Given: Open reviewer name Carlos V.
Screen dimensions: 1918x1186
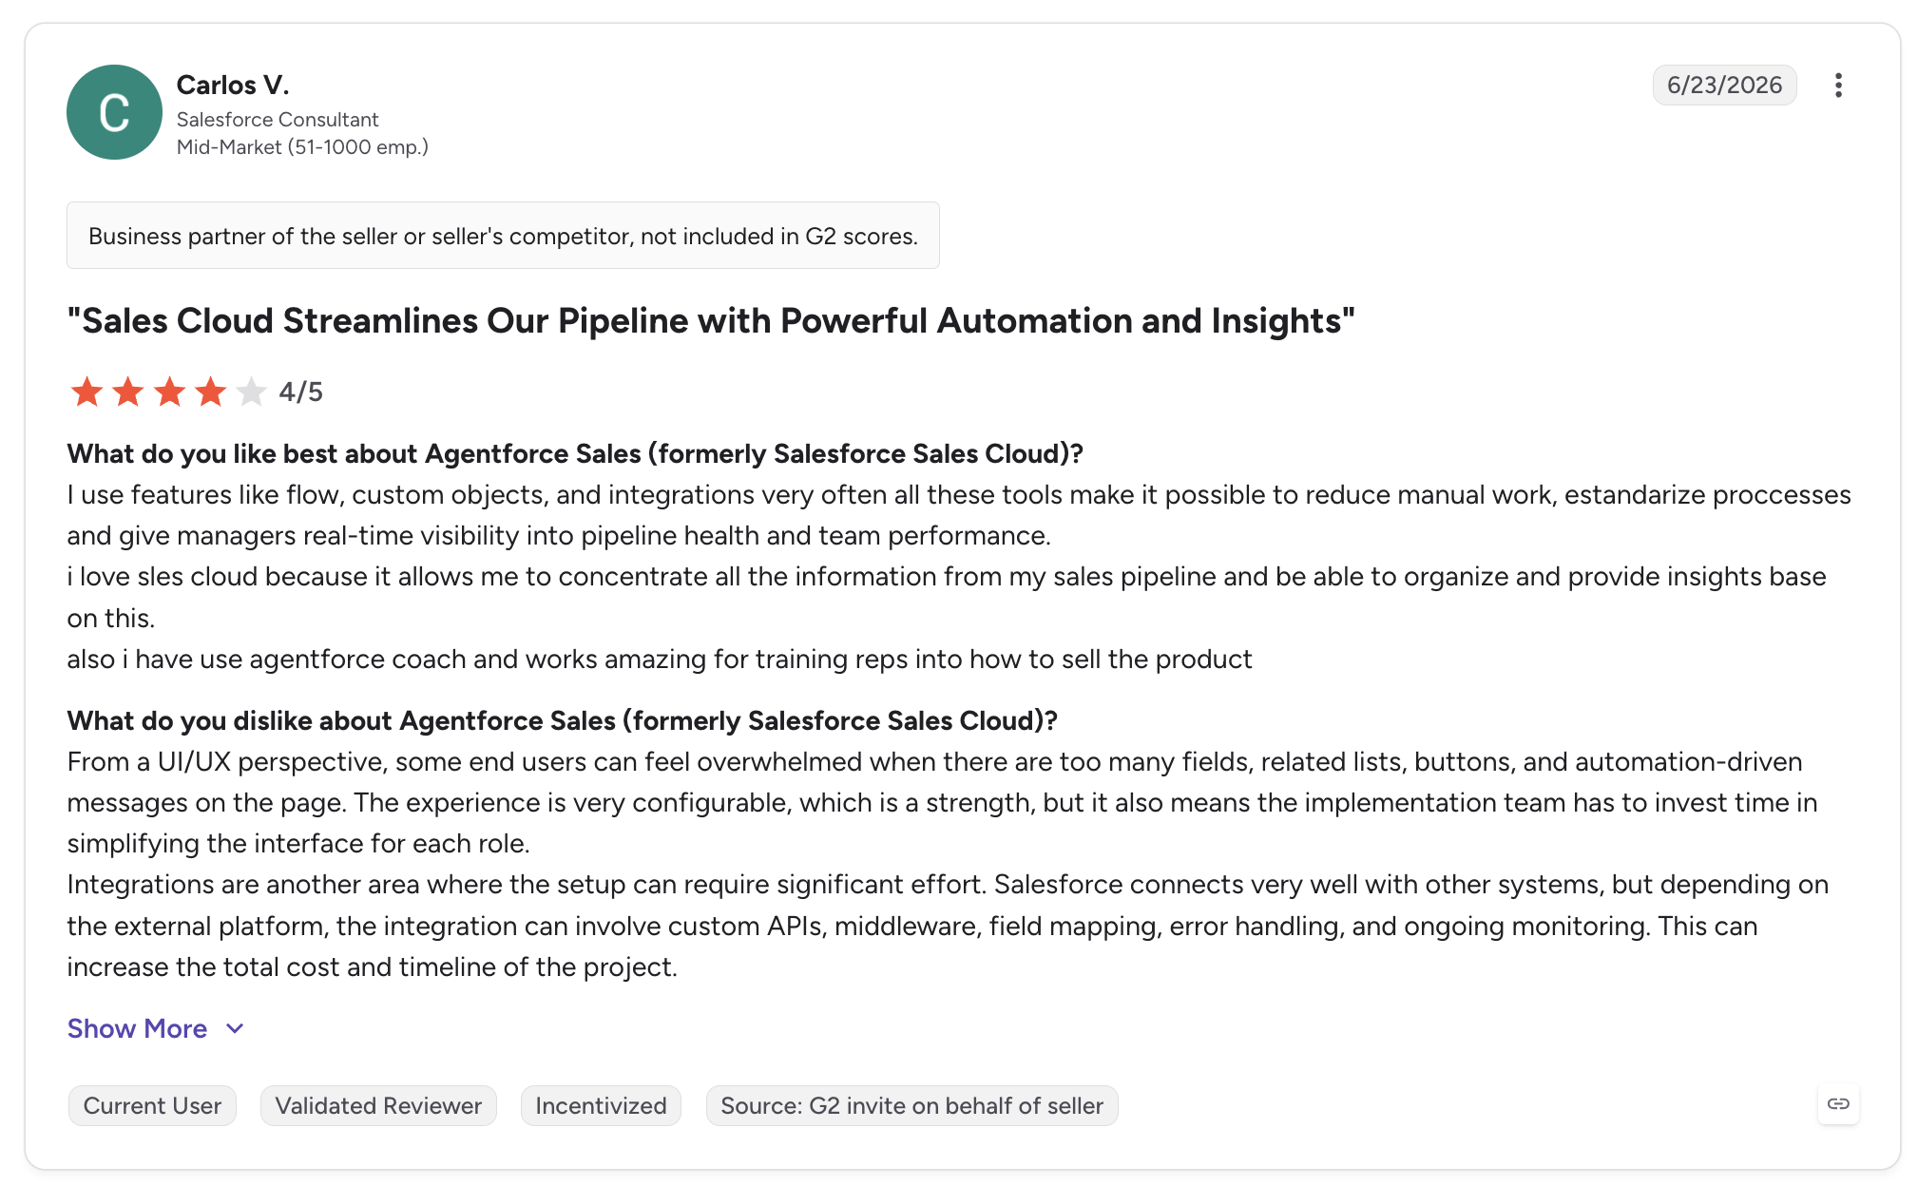Looking at the screenshot, I should [233, 86].
